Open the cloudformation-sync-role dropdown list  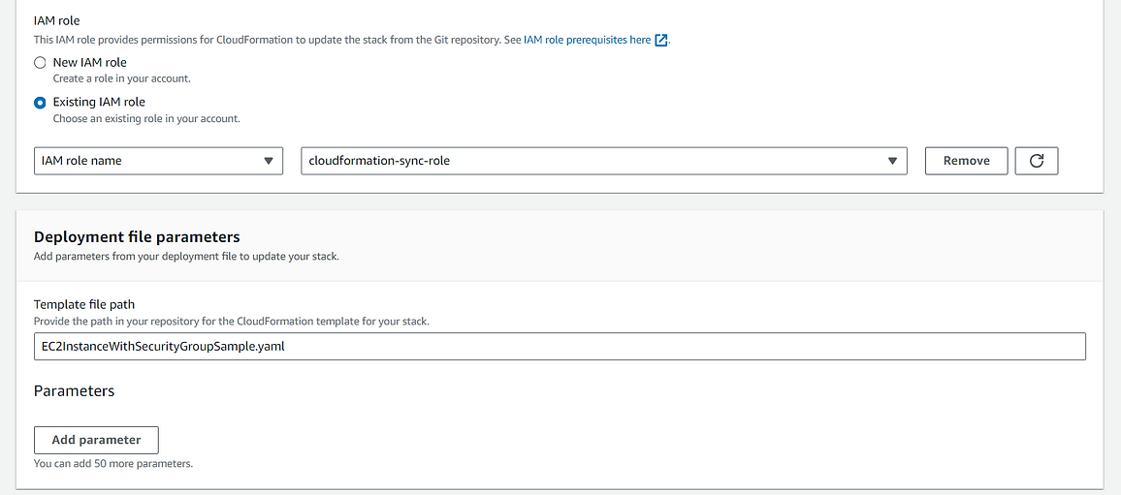click(604, 161)
